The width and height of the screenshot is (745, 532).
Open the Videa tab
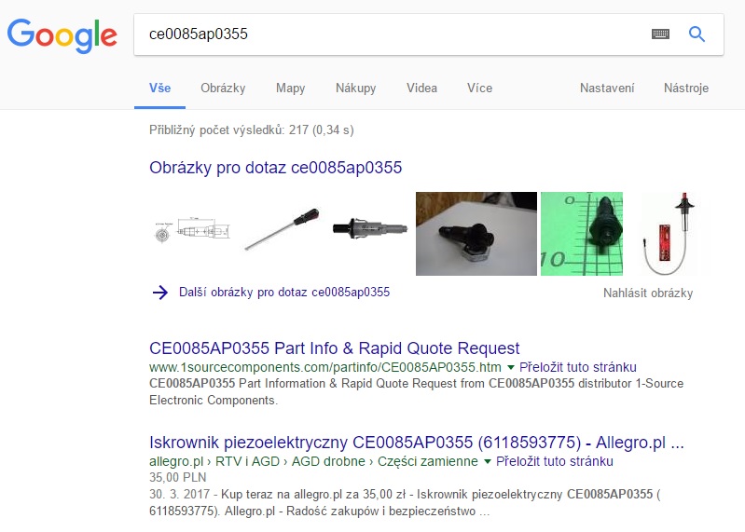421,88
